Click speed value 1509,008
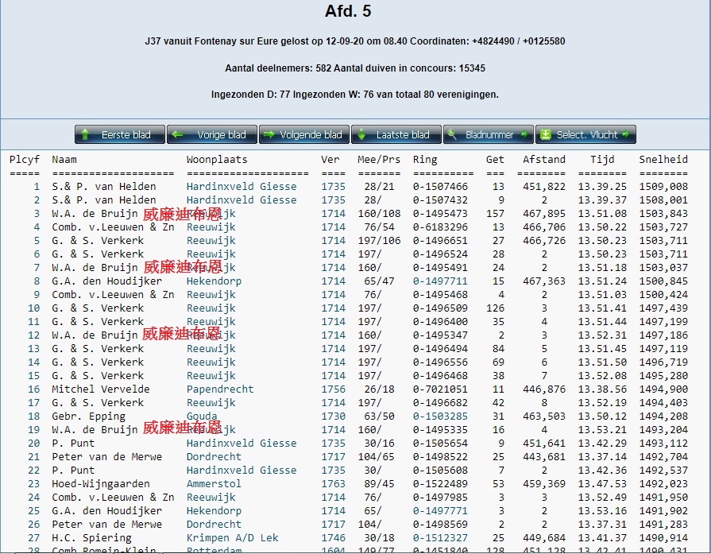 point(663,187)
